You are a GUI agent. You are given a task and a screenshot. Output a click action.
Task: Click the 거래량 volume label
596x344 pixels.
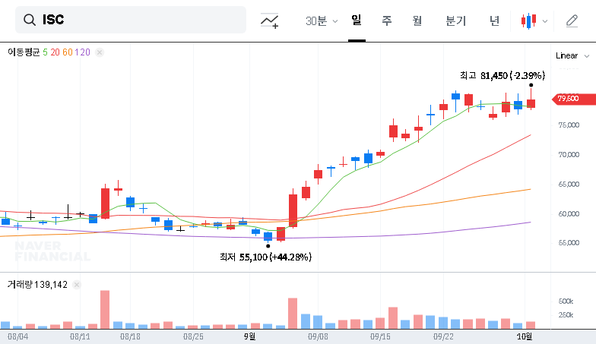[x=20, y=285]
